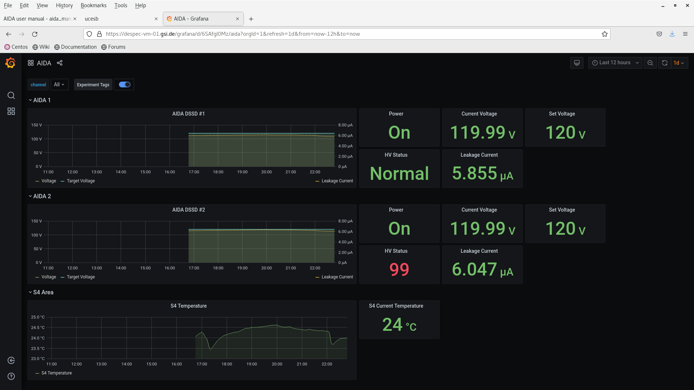Screen dimensions: 694x390
Task: View site security padlock info
Action: tap(99, 34)
